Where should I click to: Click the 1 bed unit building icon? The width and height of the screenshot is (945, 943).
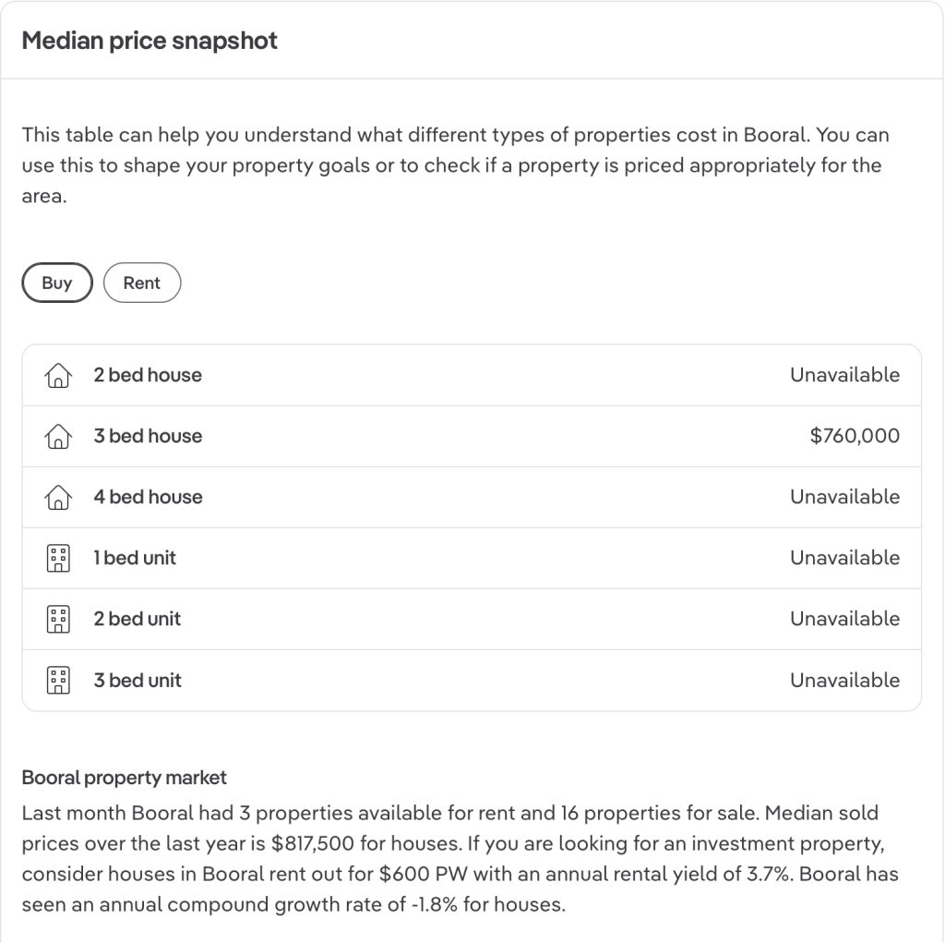[x=58, y=558]
